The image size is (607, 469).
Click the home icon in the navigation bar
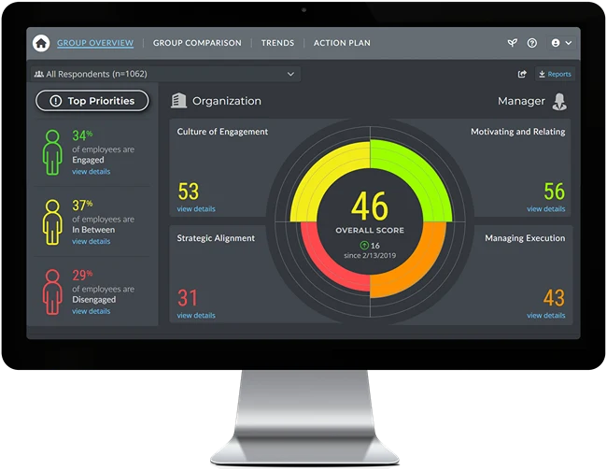point(40,43)
